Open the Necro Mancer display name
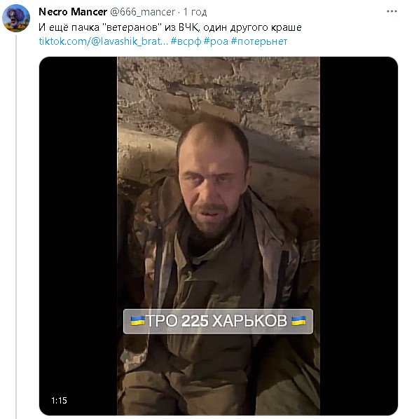 tap(73, 12)
